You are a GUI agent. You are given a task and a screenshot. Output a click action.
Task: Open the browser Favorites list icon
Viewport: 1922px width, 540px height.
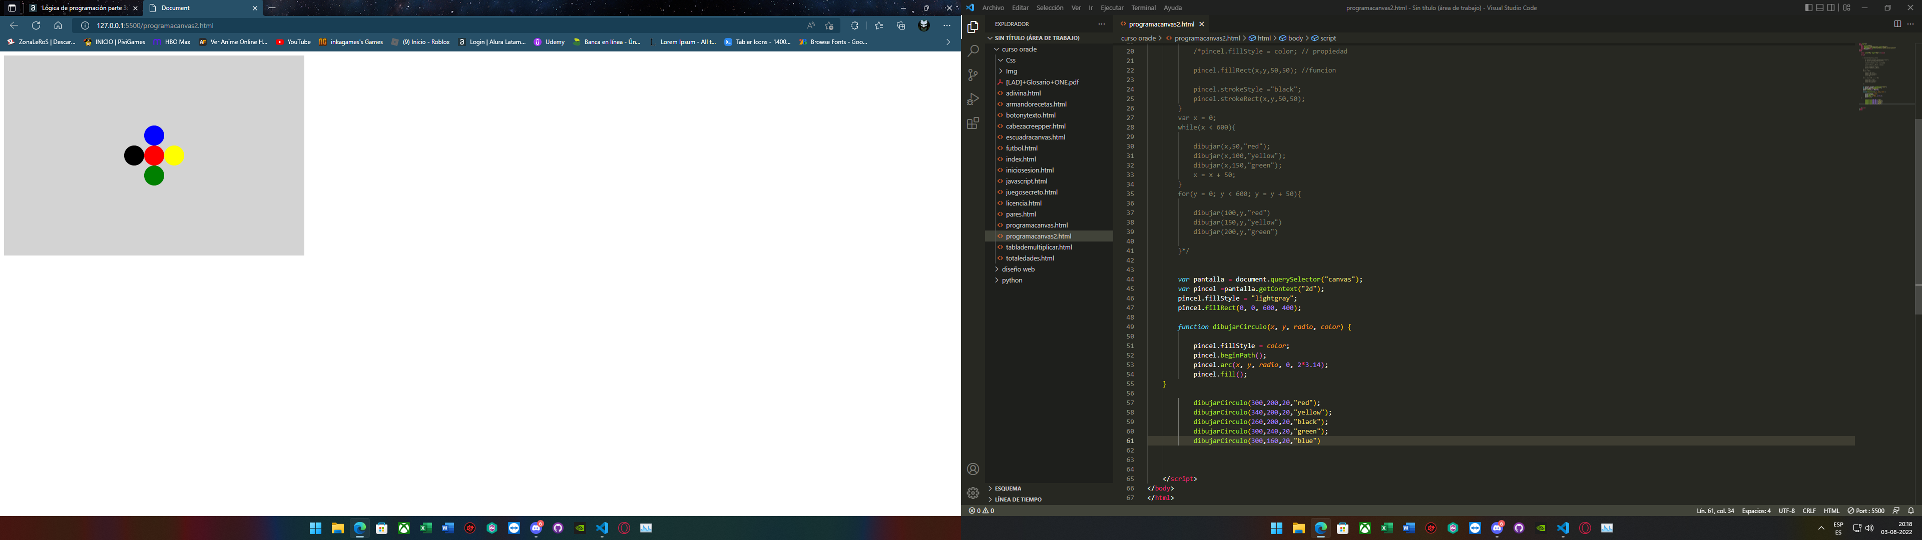point(879,25)
